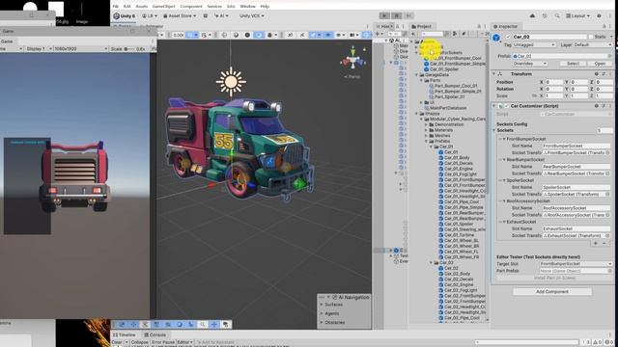Collapse the Transform component

(493, 74)
